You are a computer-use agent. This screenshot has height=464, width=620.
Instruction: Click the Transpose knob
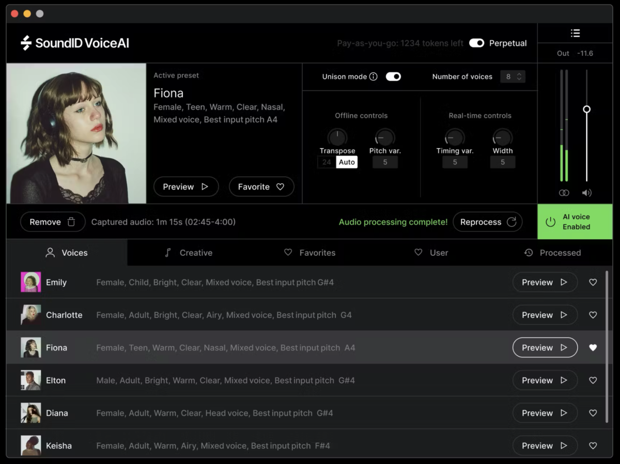(x=337, y=137)
